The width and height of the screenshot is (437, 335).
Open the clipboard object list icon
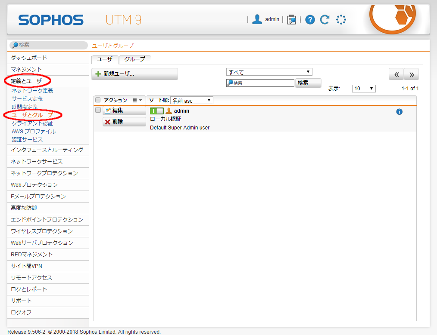click(x=292, y=19)
